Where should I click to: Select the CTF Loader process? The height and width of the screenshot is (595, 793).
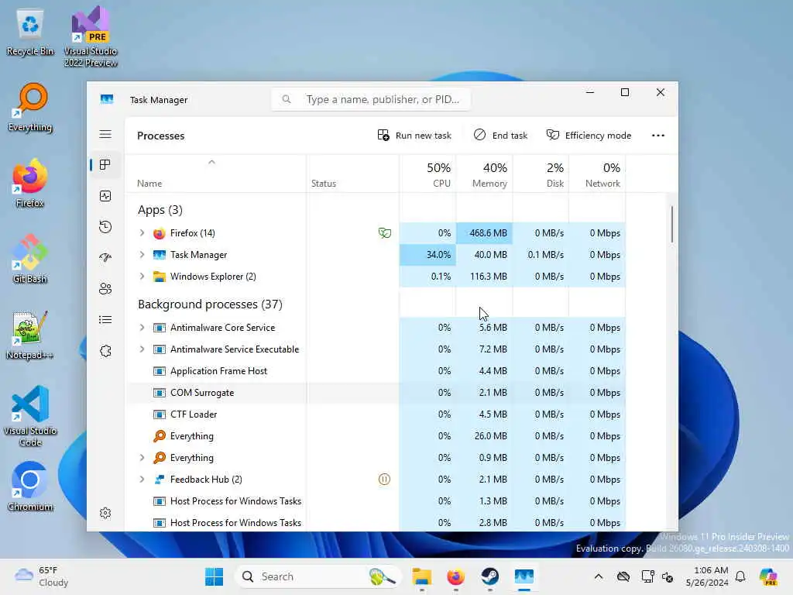(x=375, y=414)
